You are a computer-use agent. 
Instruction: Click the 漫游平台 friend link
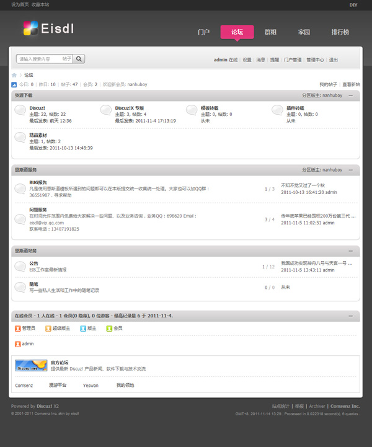tap(58, 385)
